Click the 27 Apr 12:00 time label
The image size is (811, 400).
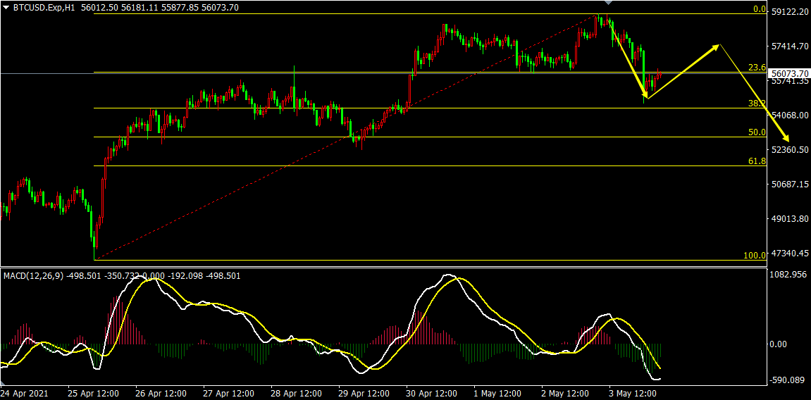point(228,393)
